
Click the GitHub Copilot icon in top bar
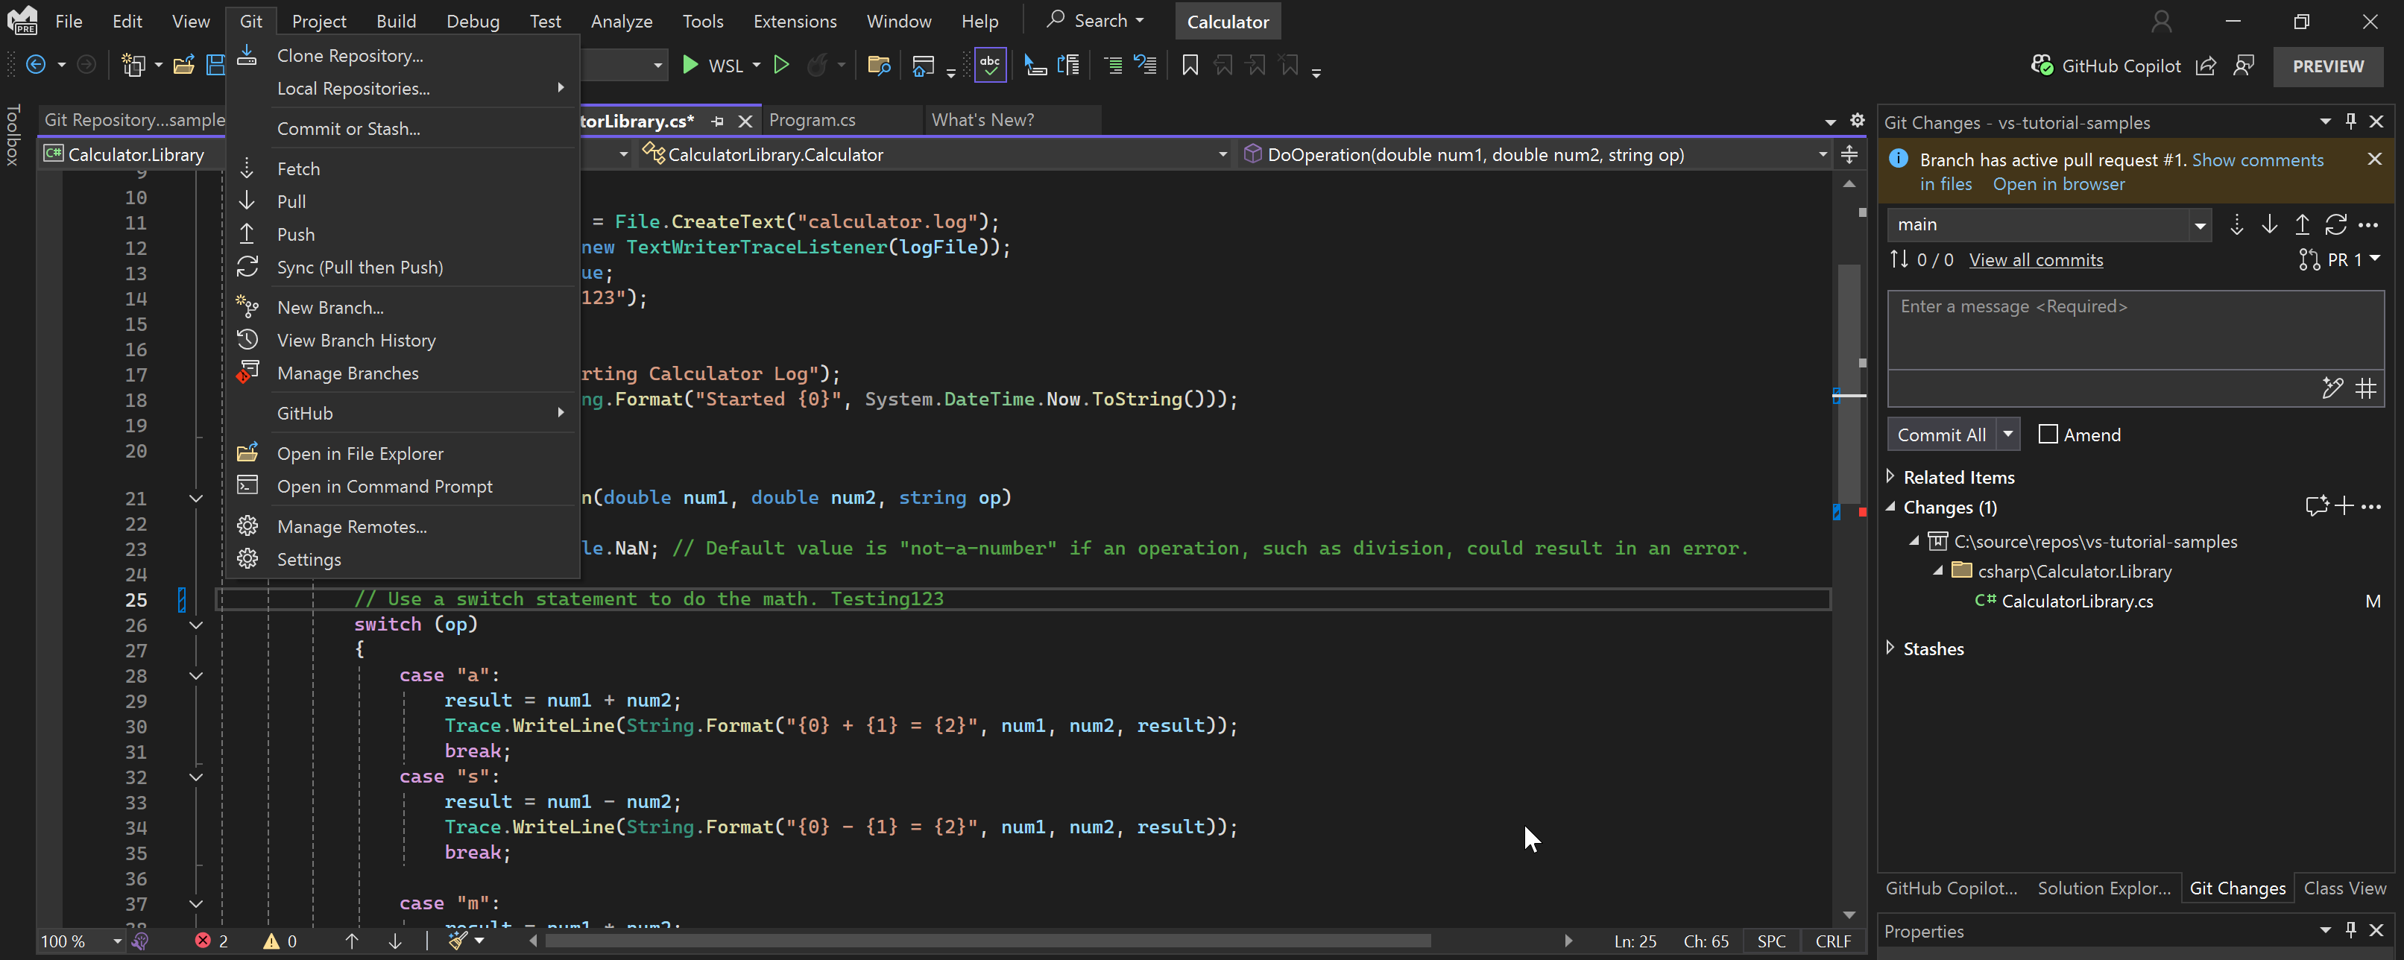tap(2042, 66)
